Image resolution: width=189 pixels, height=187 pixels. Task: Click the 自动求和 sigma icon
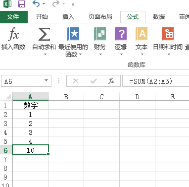click(x=44, y=34)
